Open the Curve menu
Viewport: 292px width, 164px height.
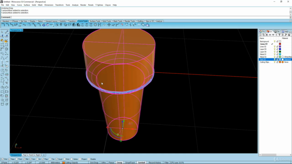click(19, 5)
